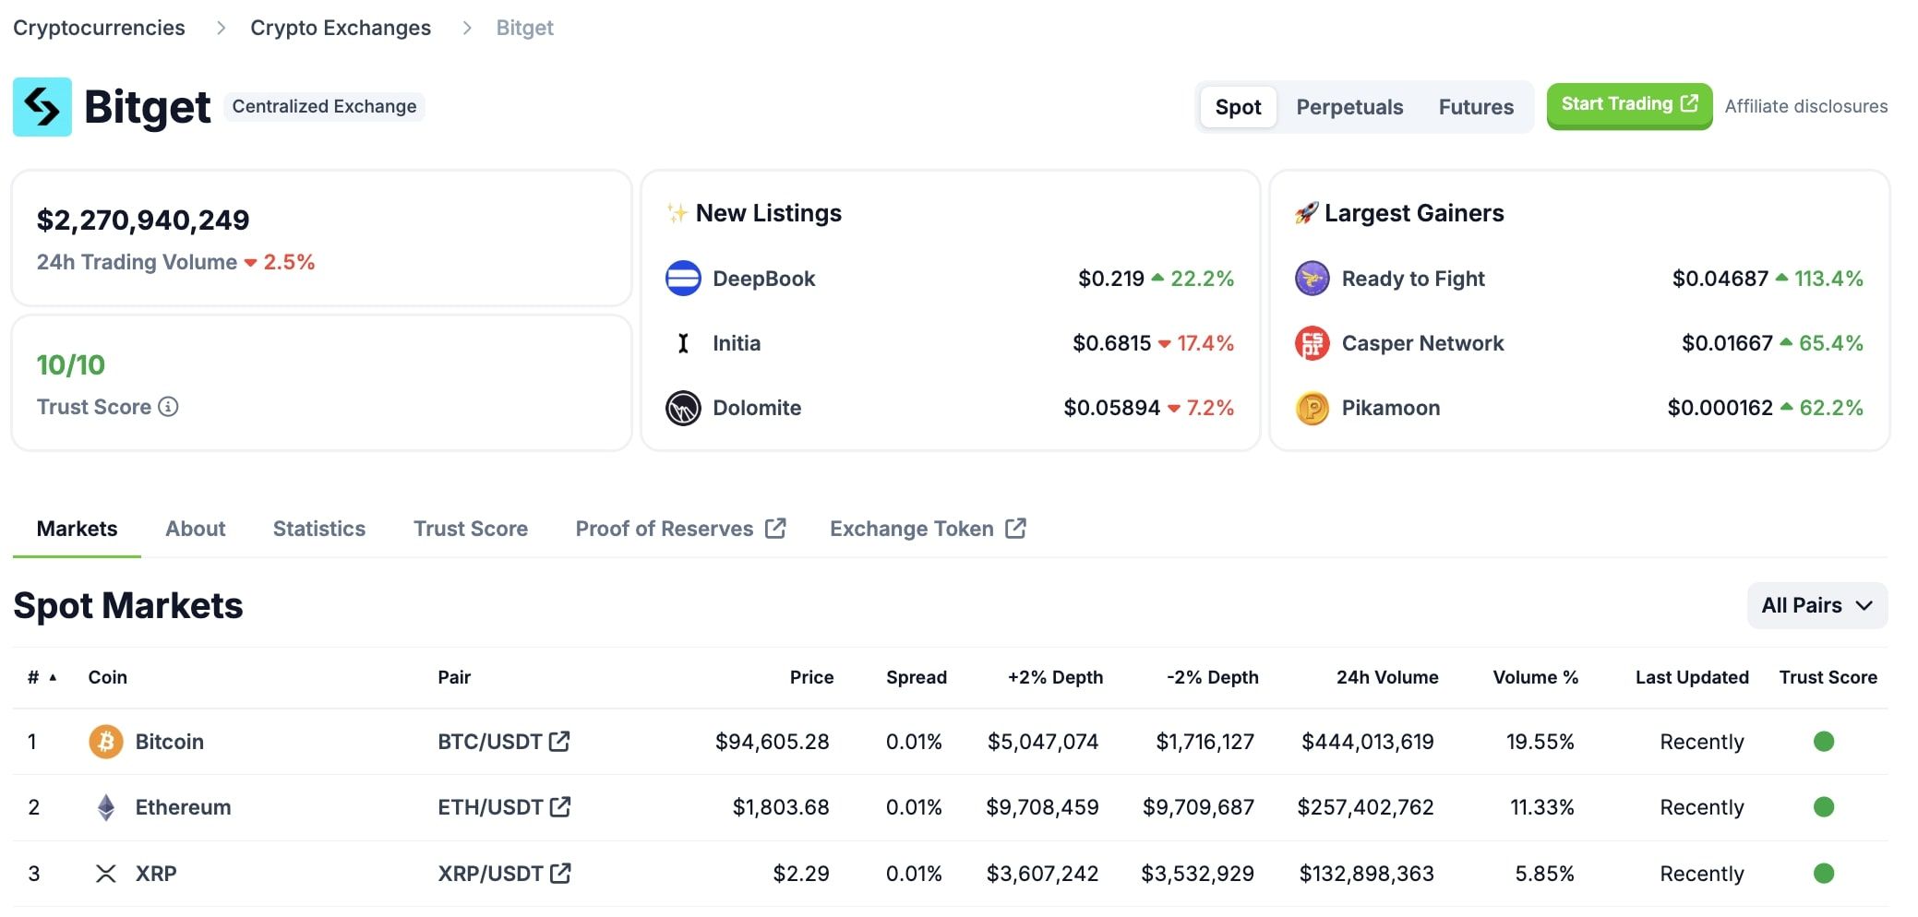Open the Ready to Fight coin icon

click(x=1313, y=279)
